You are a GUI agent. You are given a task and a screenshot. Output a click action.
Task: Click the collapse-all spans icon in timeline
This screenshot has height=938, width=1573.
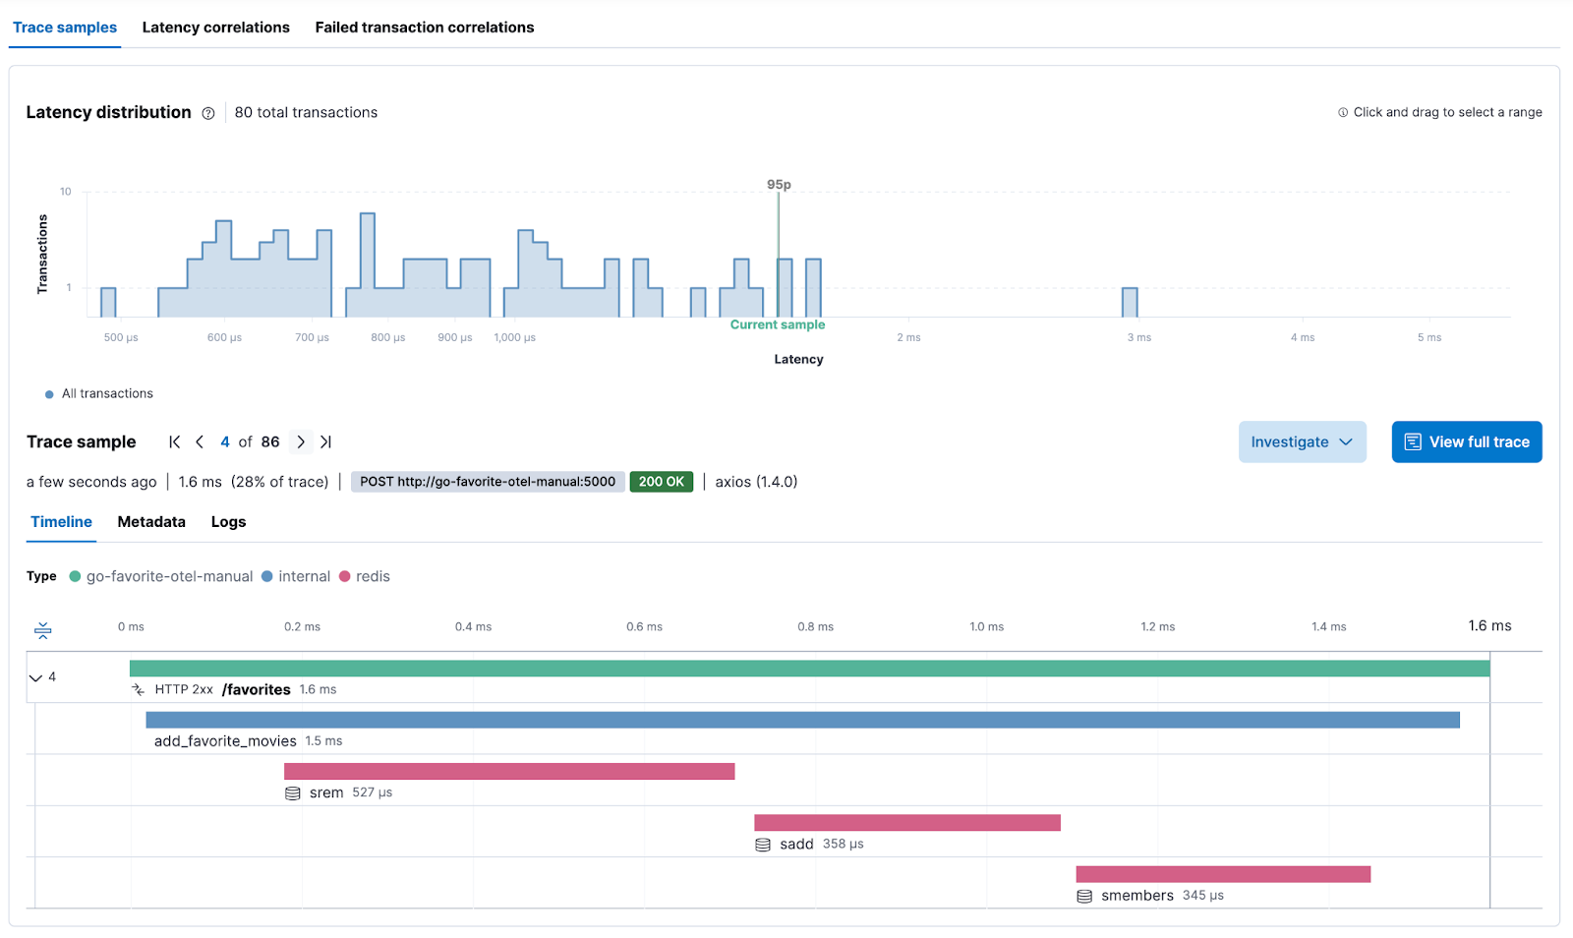click(x=42, y=630)
